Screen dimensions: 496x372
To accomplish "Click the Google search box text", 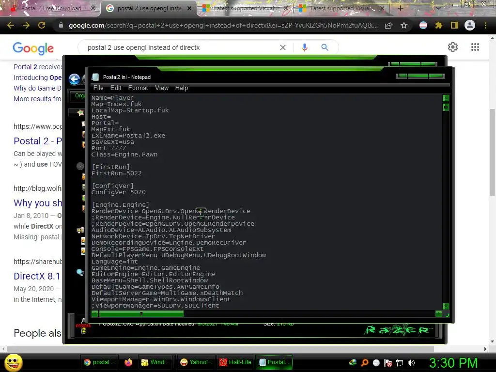I will [x=143, y=47].
